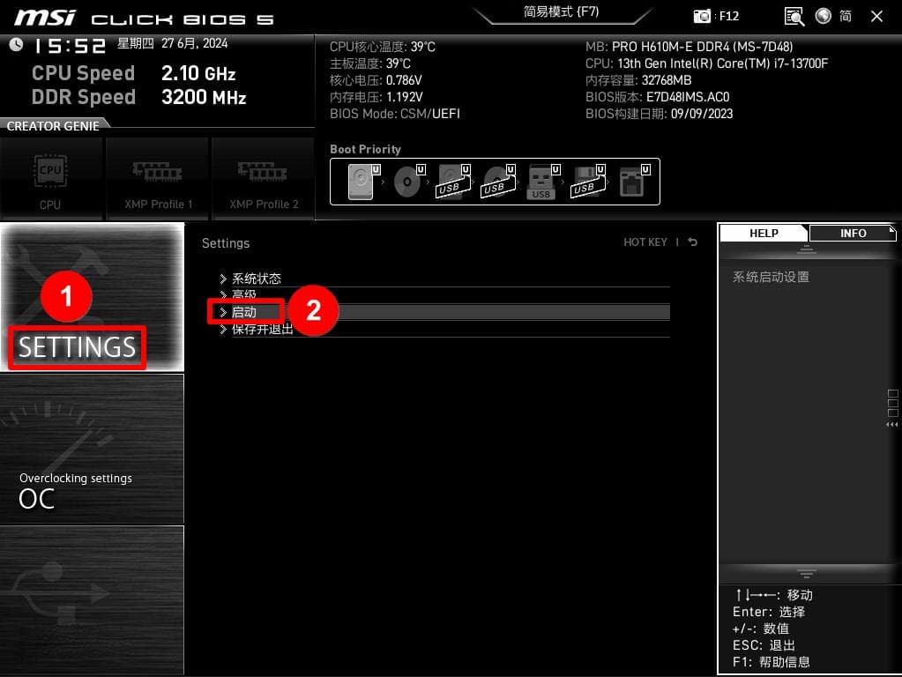The width and height of the screenshot is (902, 677).
Task: Click the MB PRO H610M-E DDR4 text
Action: tap(690, 47)
